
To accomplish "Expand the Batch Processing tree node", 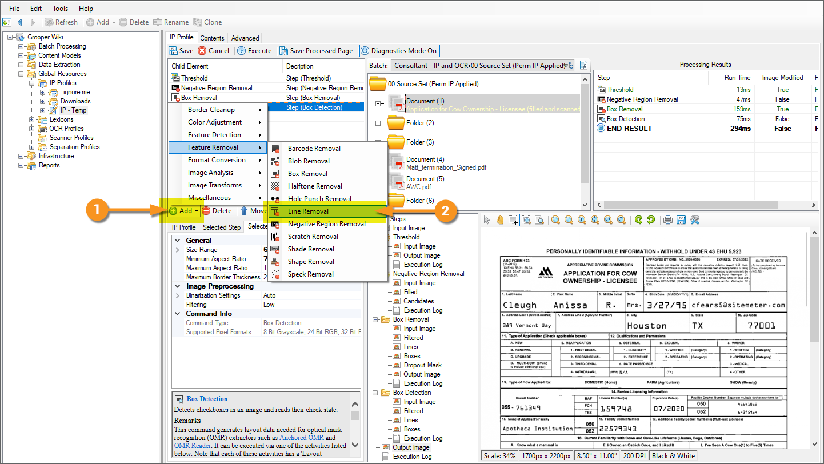I will click(21, 46).
